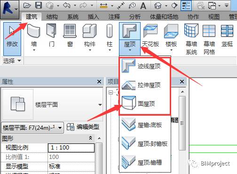Select the Text tool letter A icon

pos(143,6)
